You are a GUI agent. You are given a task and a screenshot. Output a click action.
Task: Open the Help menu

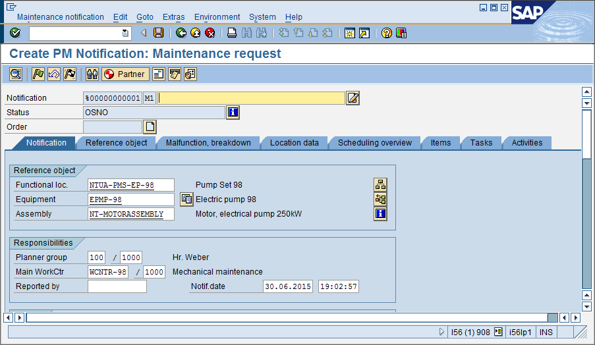(x=294, y=17)
